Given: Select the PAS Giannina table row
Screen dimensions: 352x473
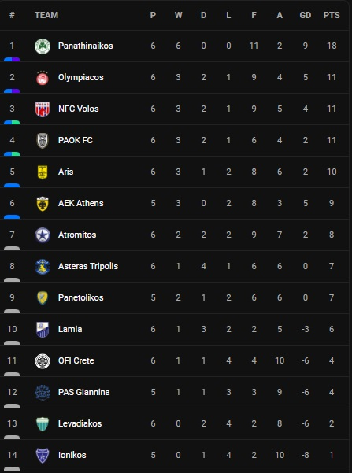Looking at the screenshot, I should (175, 392).
